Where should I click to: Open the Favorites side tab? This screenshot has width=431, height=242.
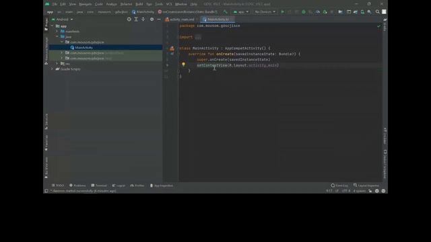point(46,143)
